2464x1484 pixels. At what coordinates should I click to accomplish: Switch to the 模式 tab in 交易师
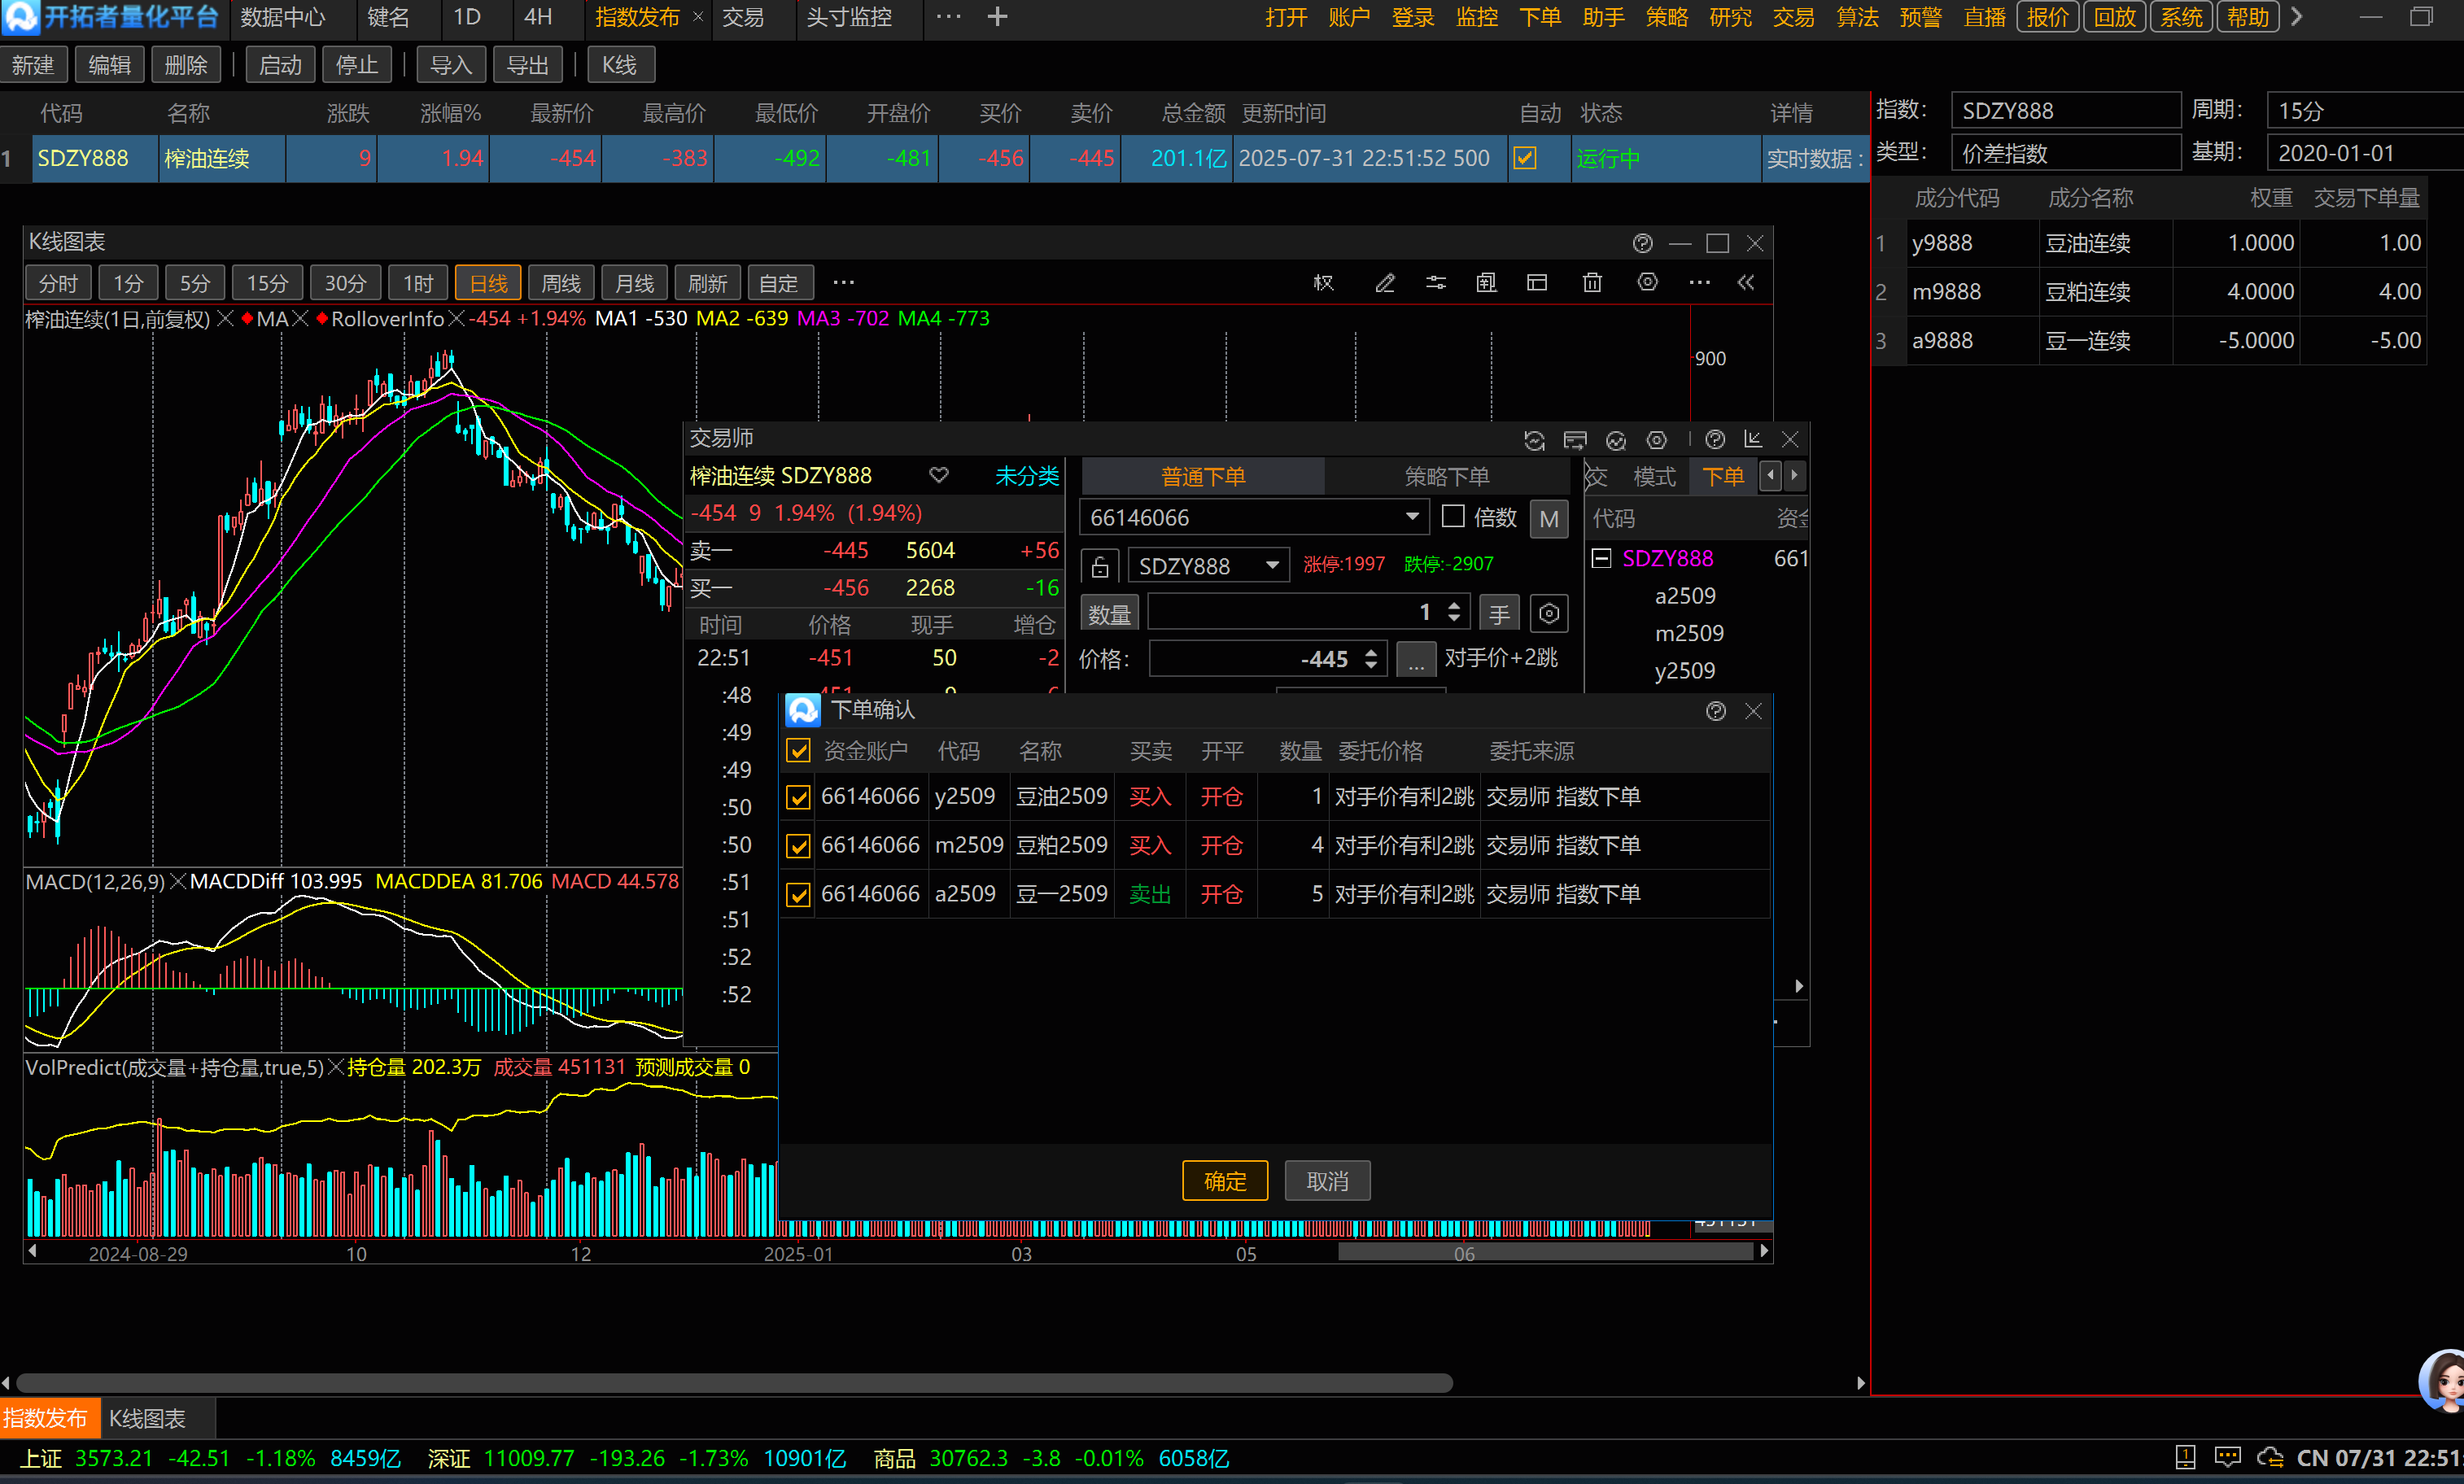click(1654, 477)
